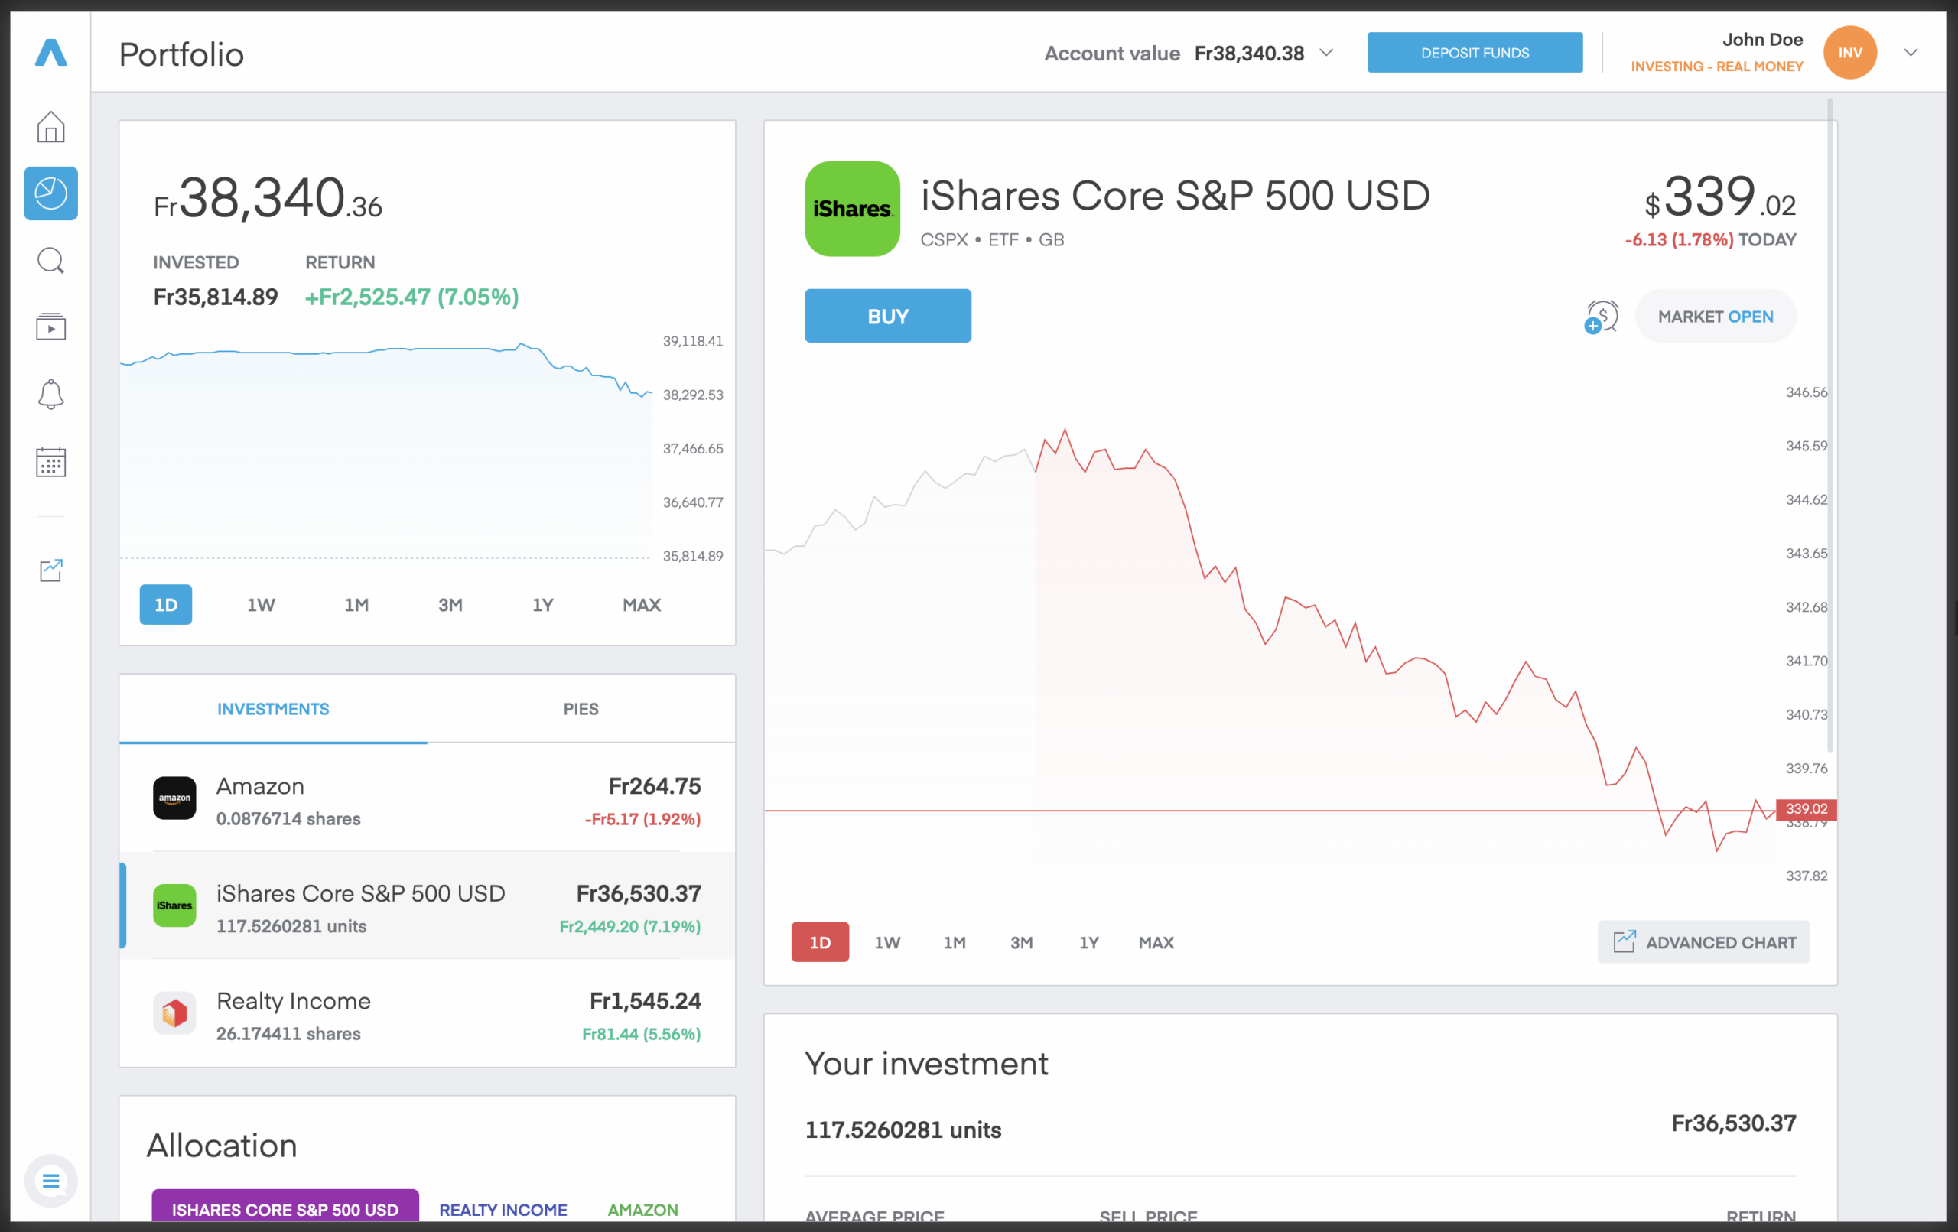Open the calendar icon in the sidebar
1958x1232 pixels.
[50, 462]
